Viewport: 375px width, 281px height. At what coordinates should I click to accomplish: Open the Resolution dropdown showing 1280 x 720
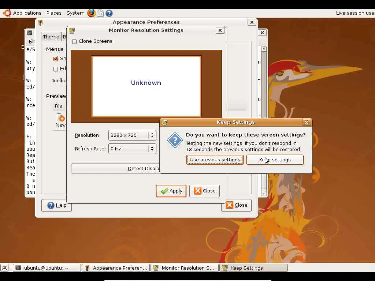tap(132, 135)
